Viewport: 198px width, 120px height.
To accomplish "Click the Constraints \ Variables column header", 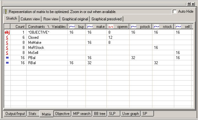I will point(47,27).
